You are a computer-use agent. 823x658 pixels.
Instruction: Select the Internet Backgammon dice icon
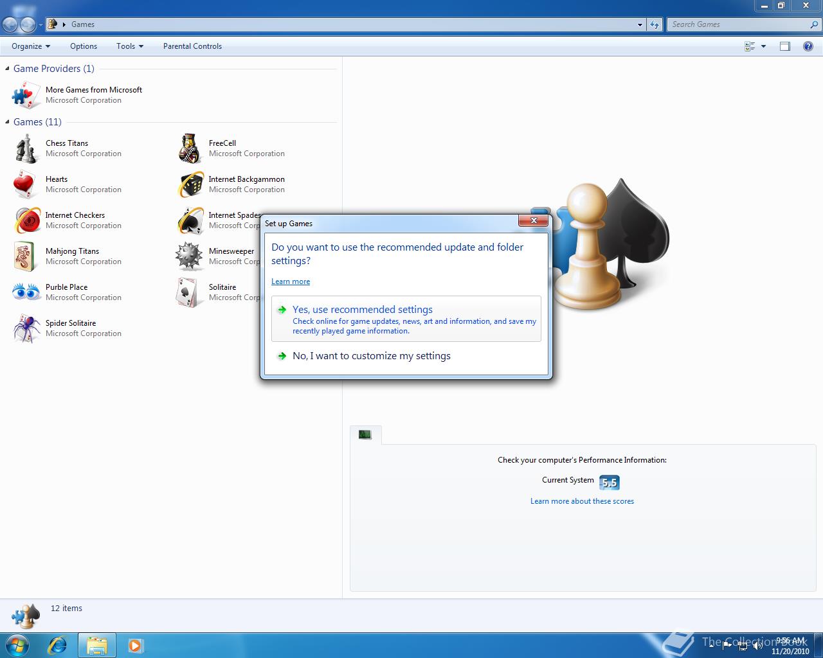click(x=190, y=184)
